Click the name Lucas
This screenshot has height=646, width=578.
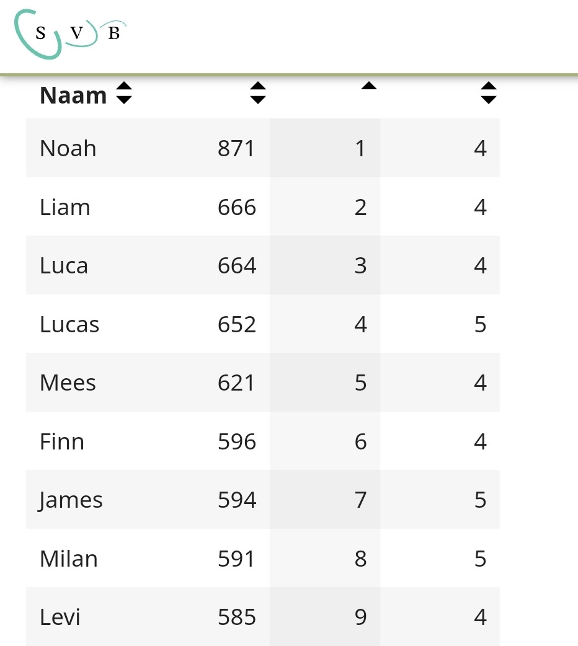(x=69, y=324)
